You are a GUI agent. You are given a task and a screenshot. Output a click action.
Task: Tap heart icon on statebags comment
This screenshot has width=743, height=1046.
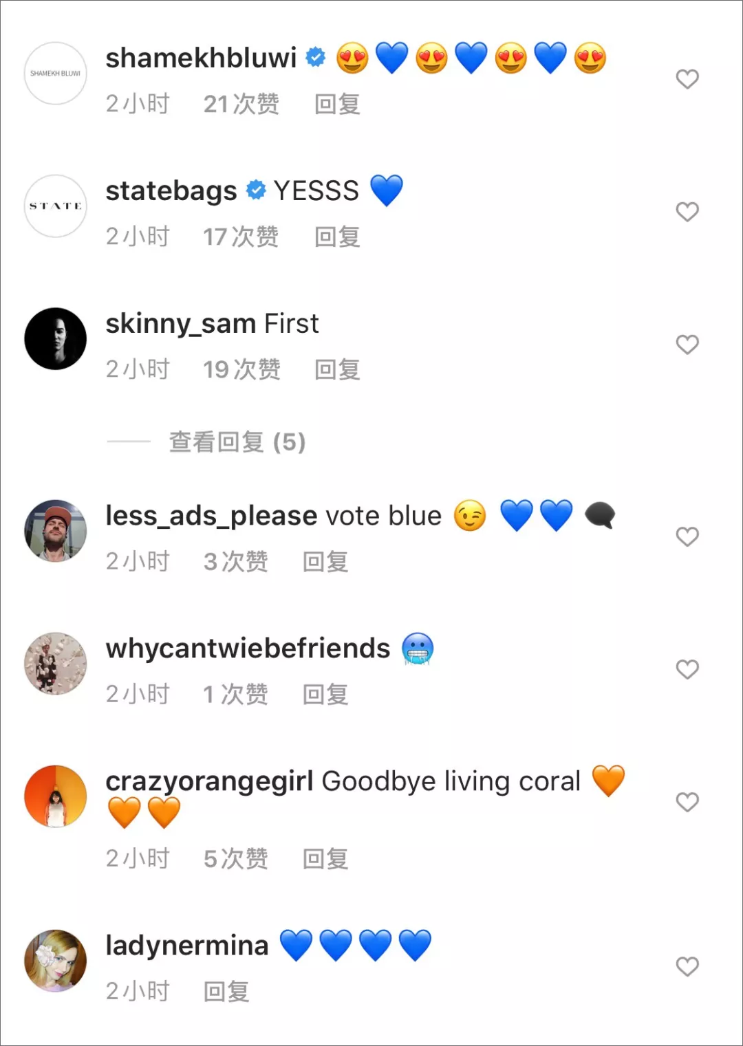(687, 212)
